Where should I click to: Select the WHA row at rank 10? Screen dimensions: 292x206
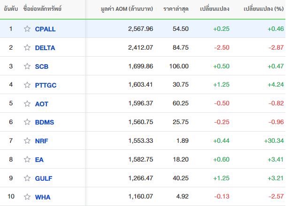(x=143, y=196)
